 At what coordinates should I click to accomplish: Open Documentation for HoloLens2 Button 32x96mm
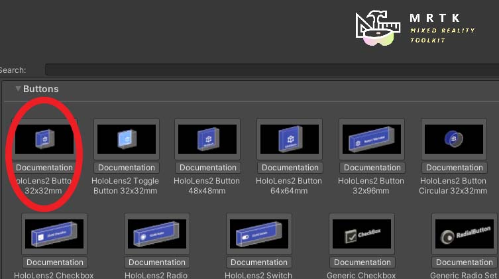pos(372,168)
